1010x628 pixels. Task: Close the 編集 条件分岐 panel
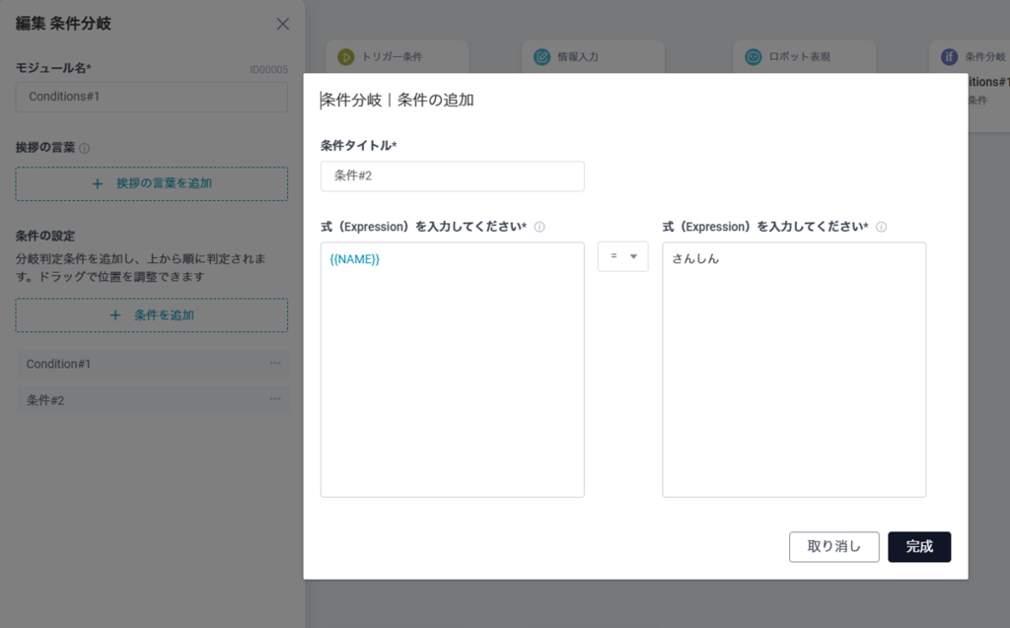pos(283,24)
